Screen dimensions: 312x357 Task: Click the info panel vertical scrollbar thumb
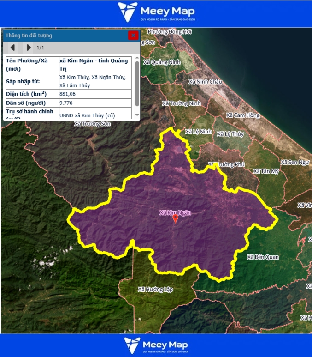(137, 83)
